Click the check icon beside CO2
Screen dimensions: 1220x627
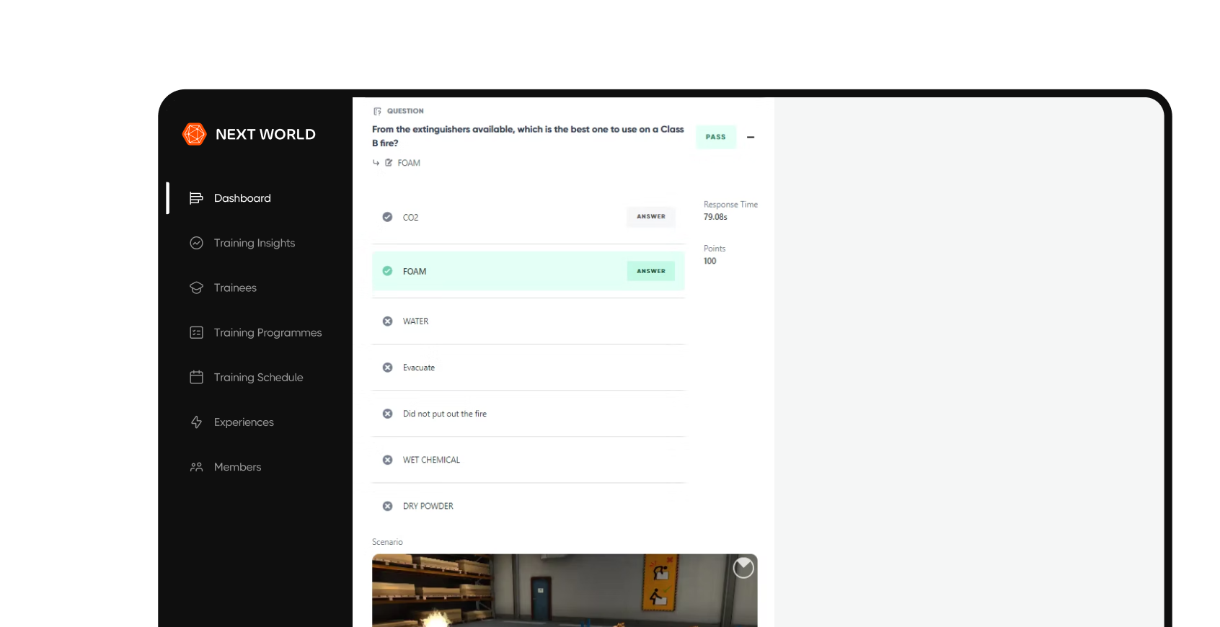(387, 217)
